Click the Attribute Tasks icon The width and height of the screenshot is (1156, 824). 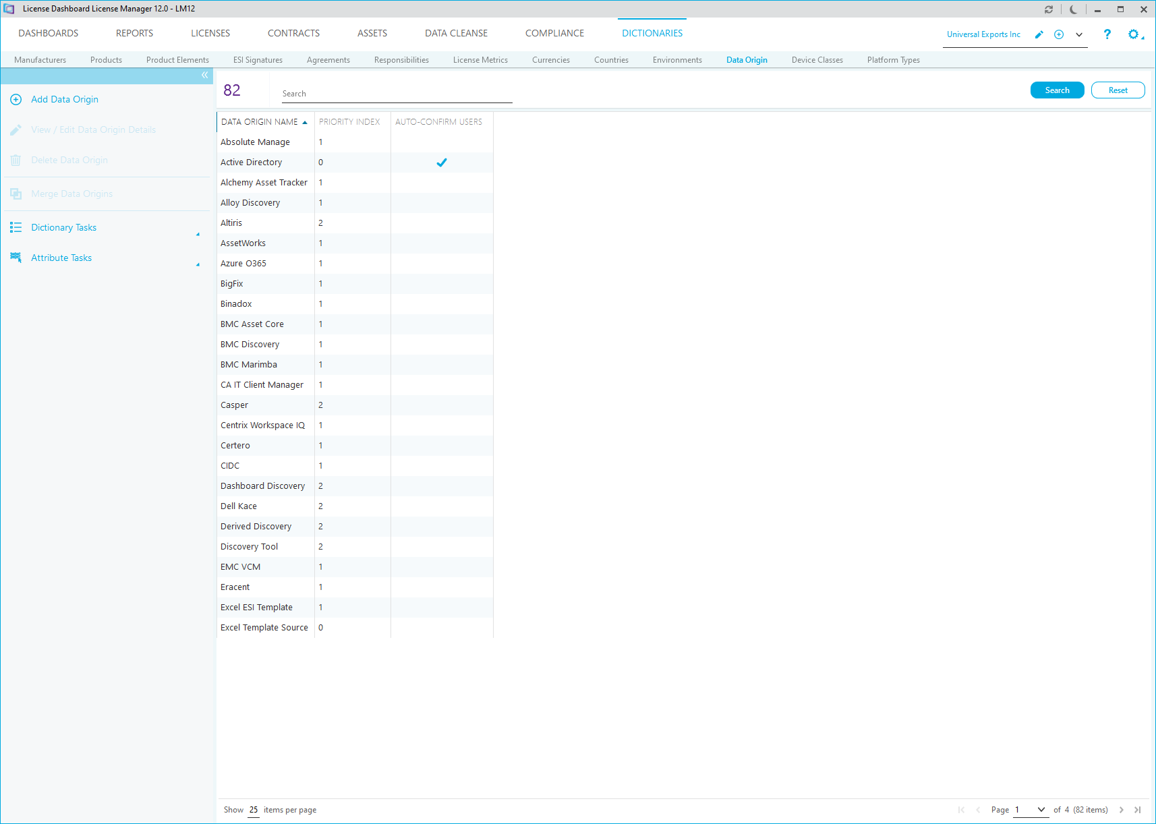pos(16,258)
